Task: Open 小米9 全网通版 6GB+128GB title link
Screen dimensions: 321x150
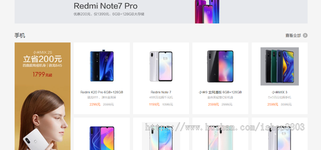Action: click(x=220, y=92)
